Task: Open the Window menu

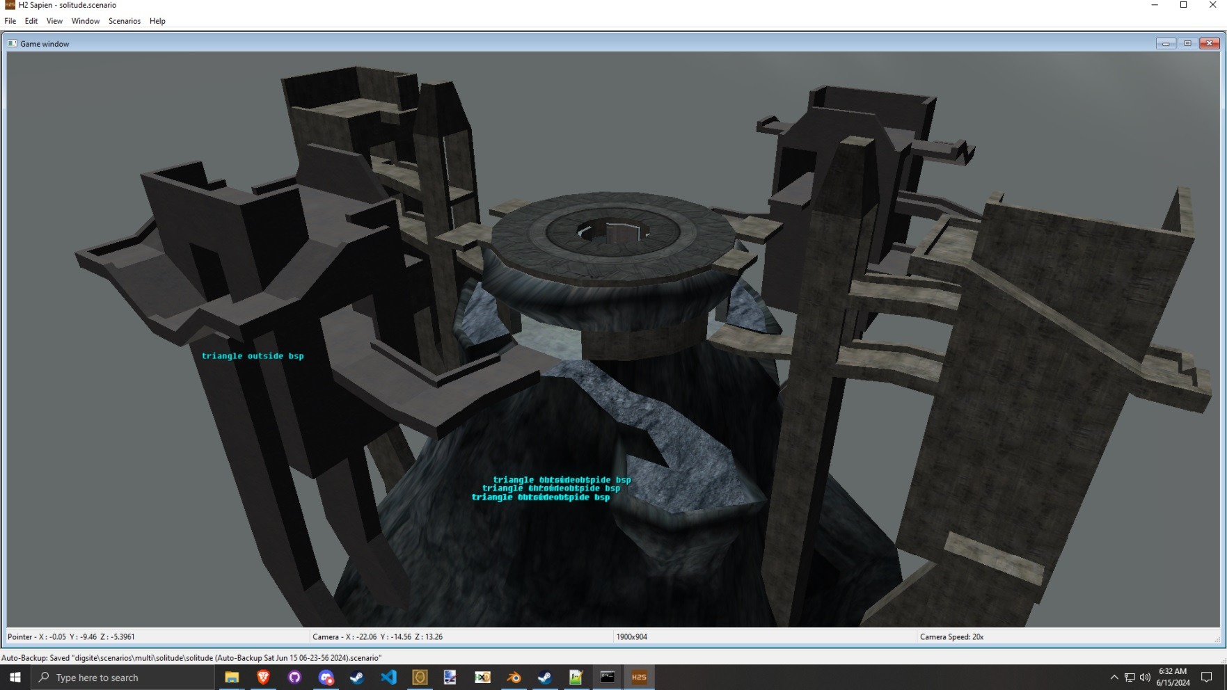Action: point(86,21)
